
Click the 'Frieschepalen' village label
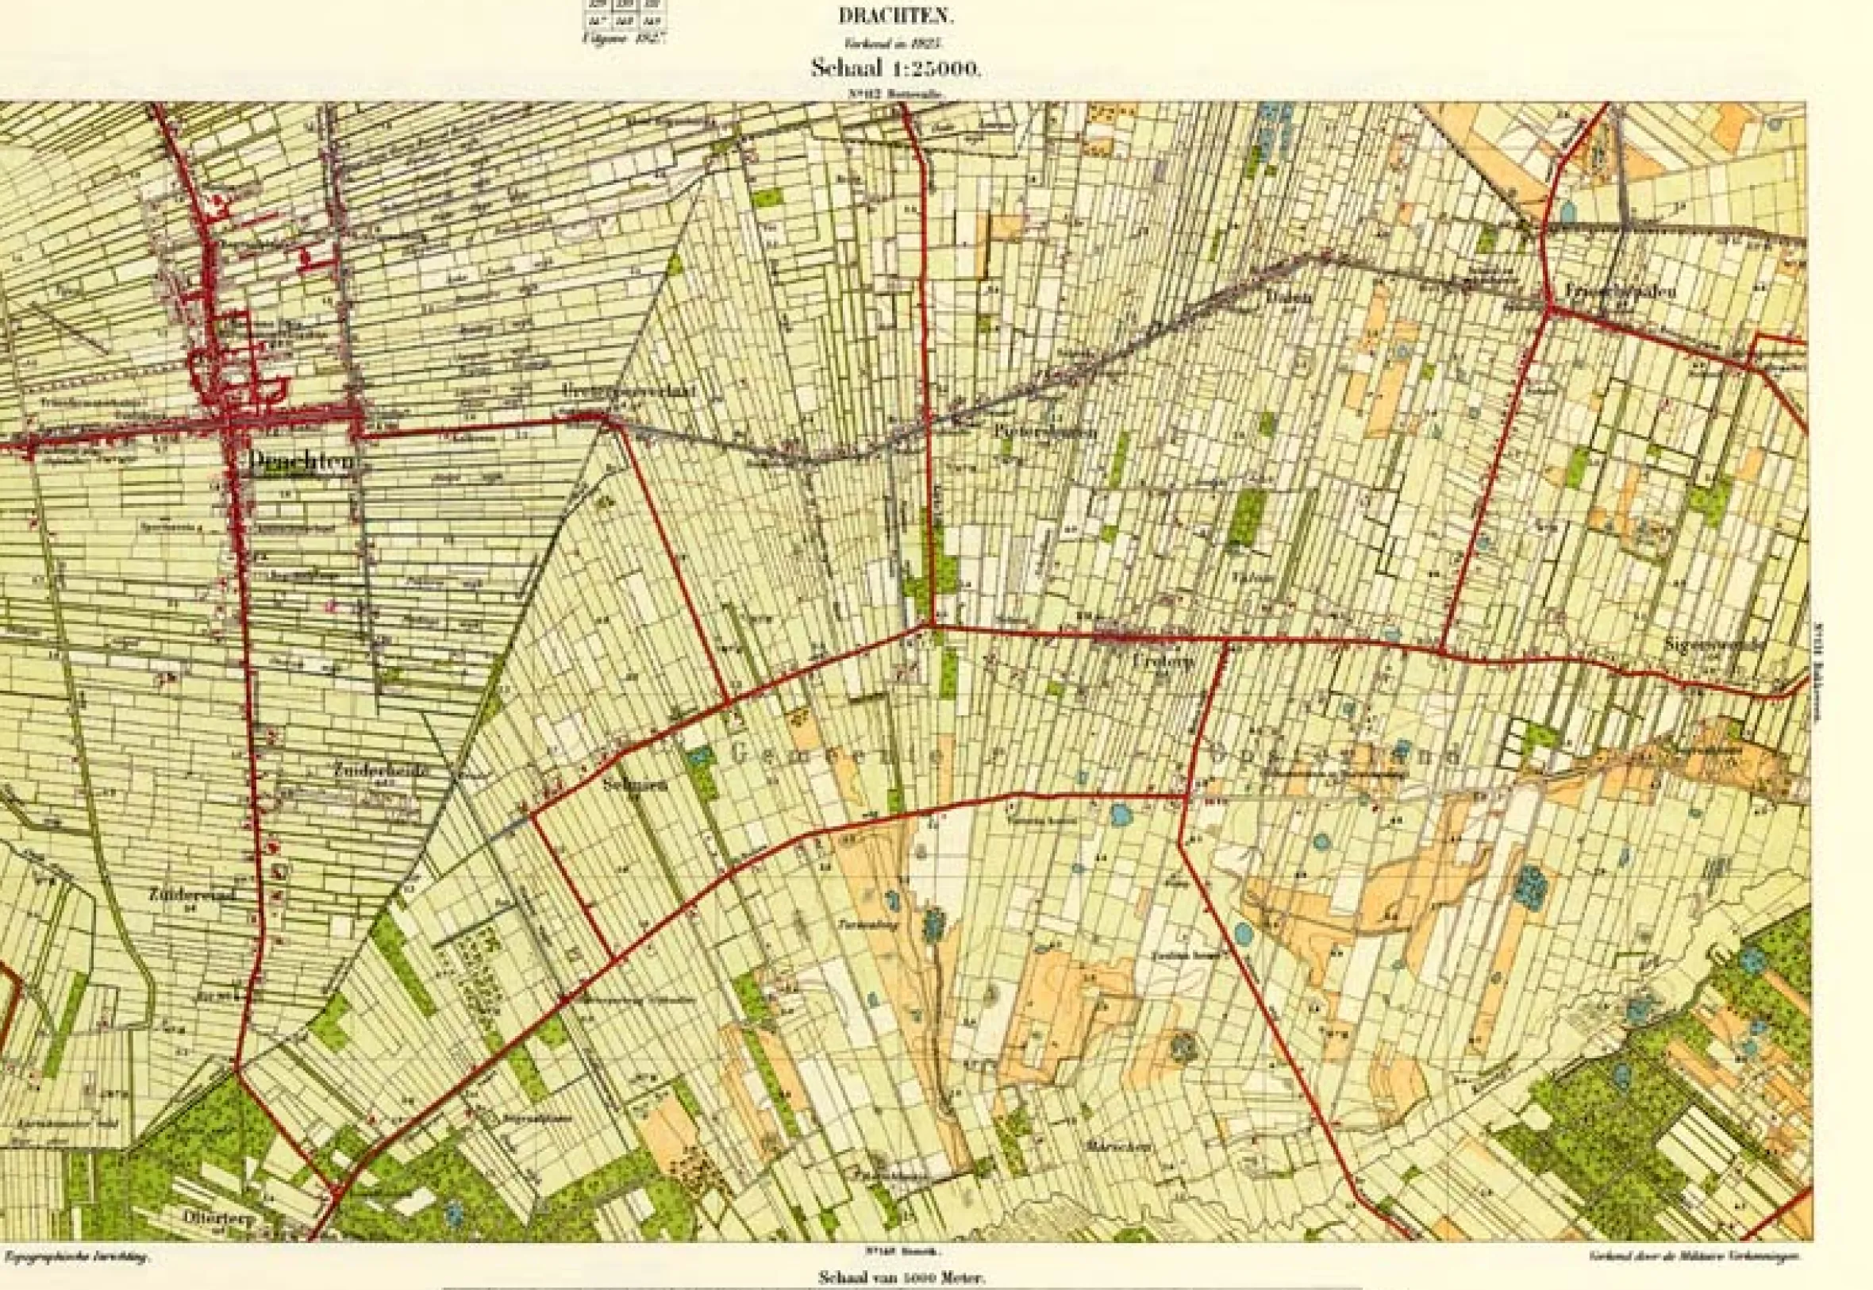[1620, 292]
